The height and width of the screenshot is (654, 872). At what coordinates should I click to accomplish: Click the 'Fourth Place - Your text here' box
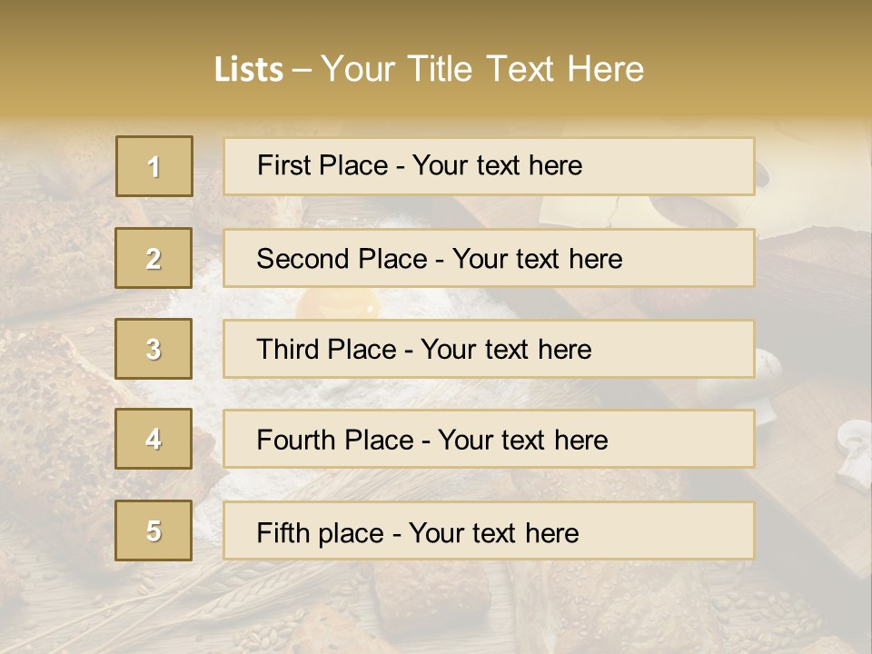click(x=489, y=440)
